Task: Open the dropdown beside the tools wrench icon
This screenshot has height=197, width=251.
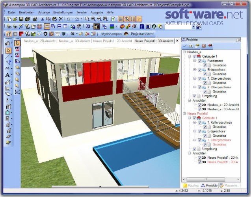Action: coord(77,34)
